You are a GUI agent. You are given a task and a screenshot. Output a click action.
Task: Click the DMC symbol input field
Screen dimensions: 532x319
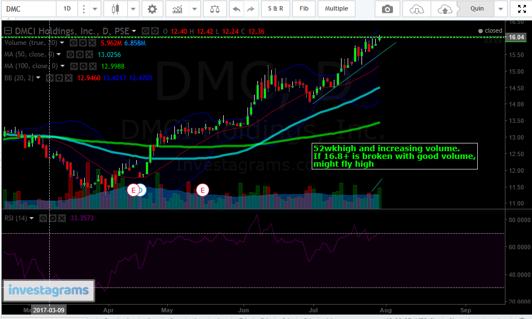pyautogui.click(x=28, y=9)
